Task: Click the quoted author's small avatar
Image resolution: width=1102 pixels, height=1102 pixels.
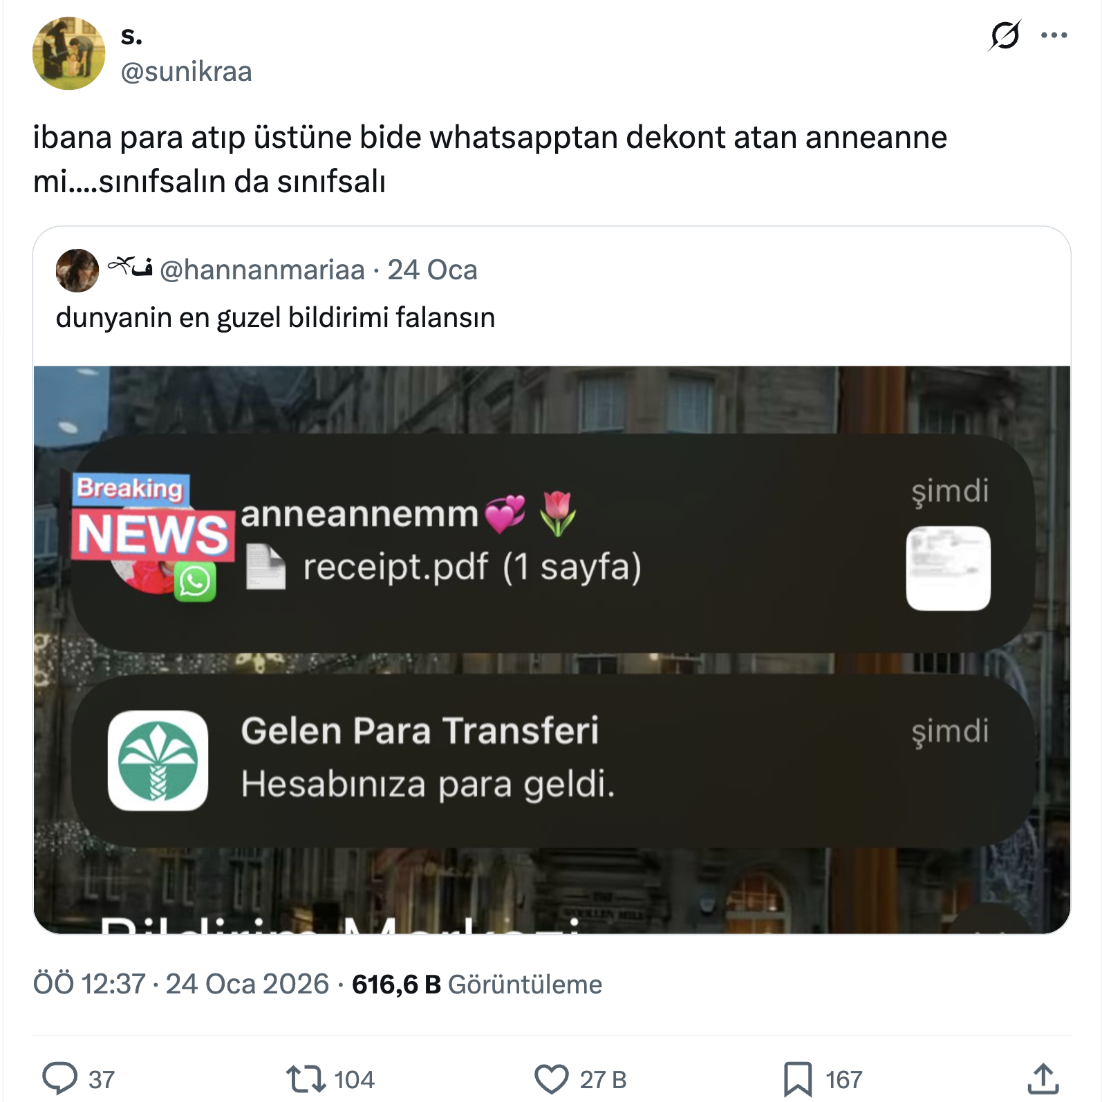Action: (x=77, y=270)
